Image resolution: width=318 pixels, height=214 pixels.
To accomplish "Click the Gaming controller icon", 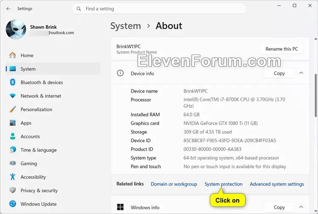I will tap(13, 163).
